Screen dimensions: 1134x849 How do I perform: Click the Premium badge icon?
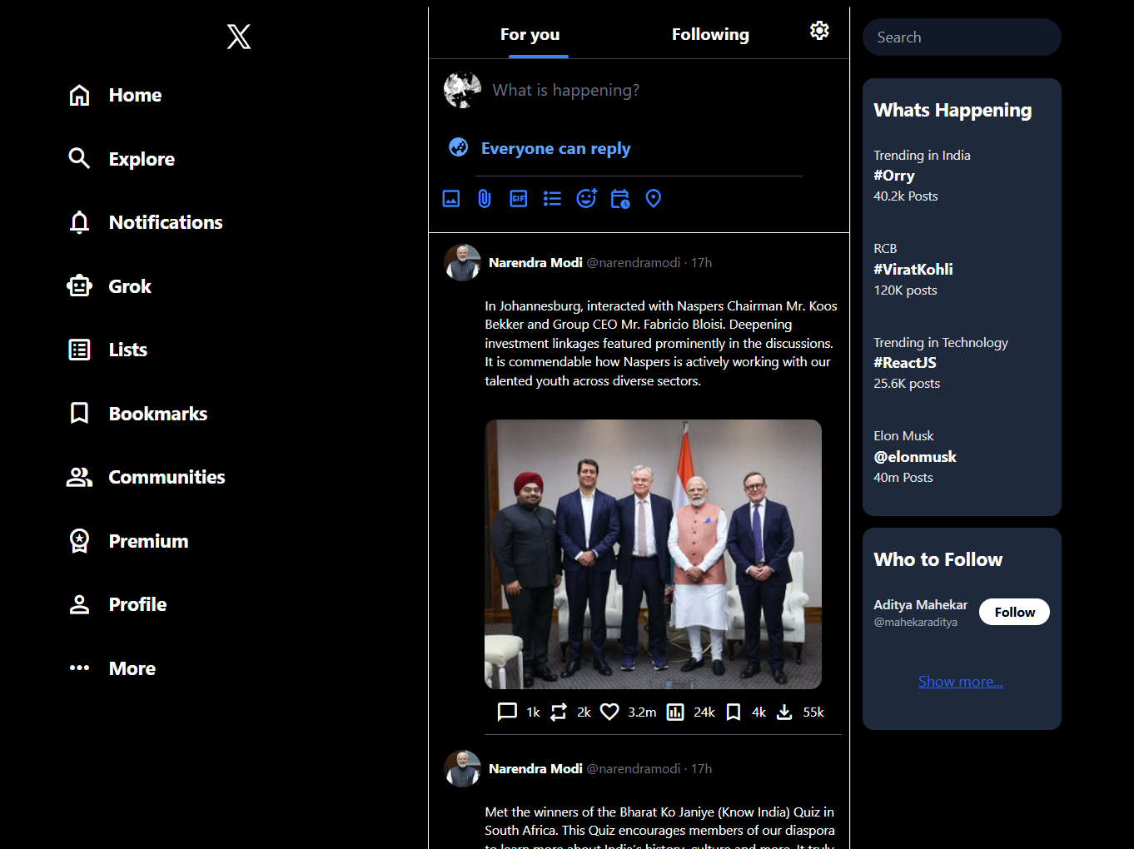tap(79, 541)
